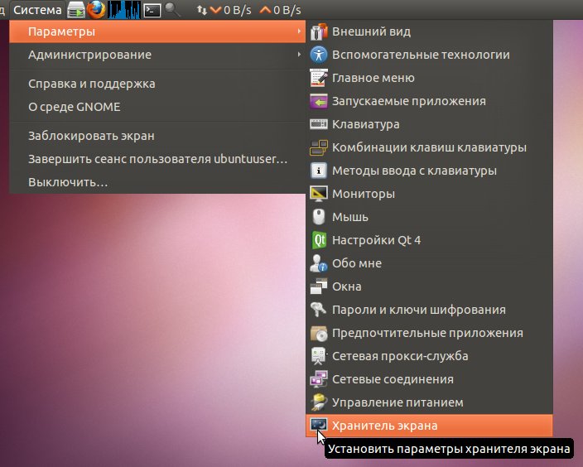The height and width of the screenshot is (467, 583).
Task: Launch Firefox from the top panel
Action: pyautogui.click(x=96, y=10)
